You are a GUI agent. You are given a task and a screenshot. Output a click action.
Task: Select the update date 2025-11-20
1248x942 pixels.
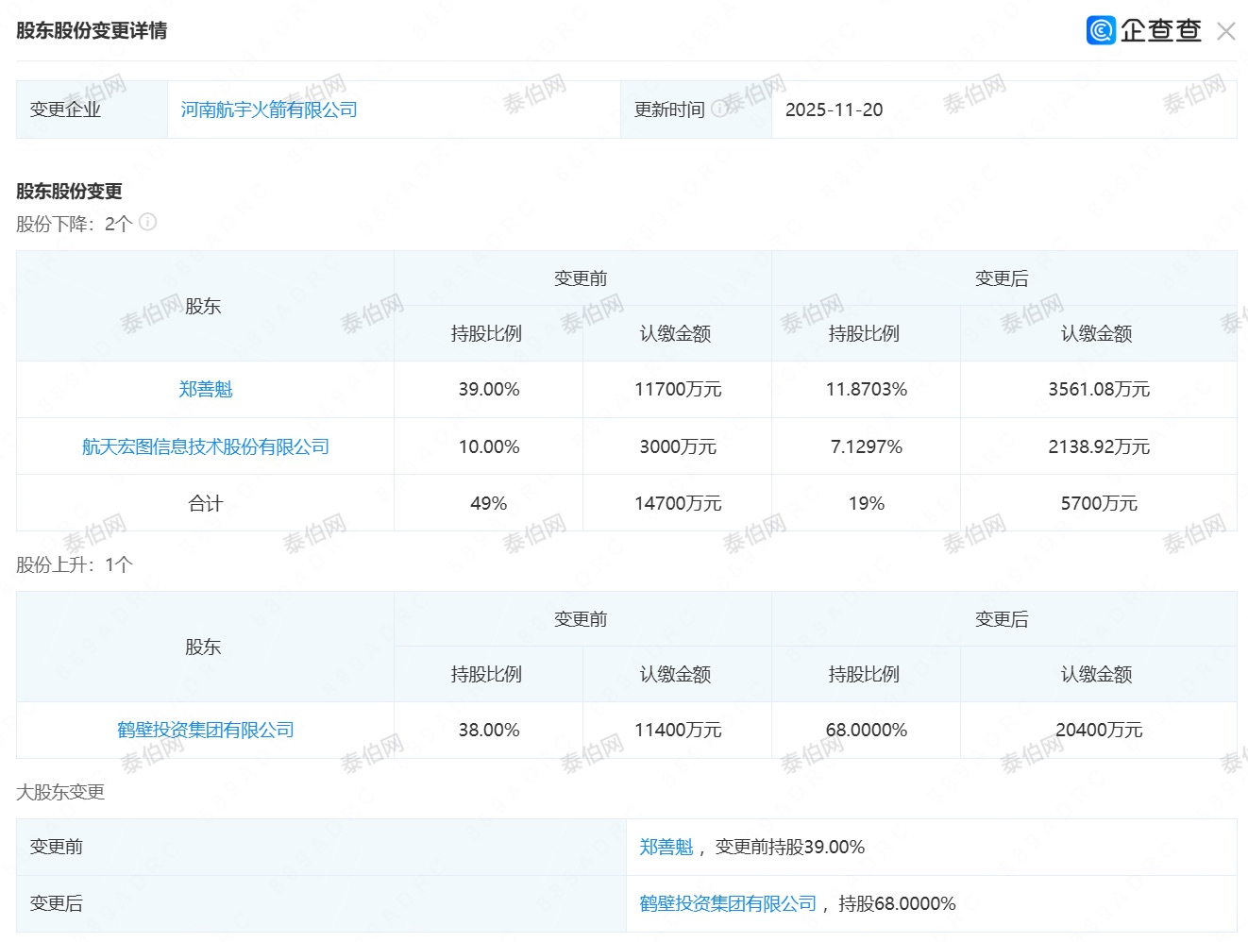click(x=834, y=109)
